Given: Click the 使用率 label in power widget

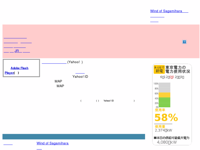Looking at the screenshot, I should 160,110.
